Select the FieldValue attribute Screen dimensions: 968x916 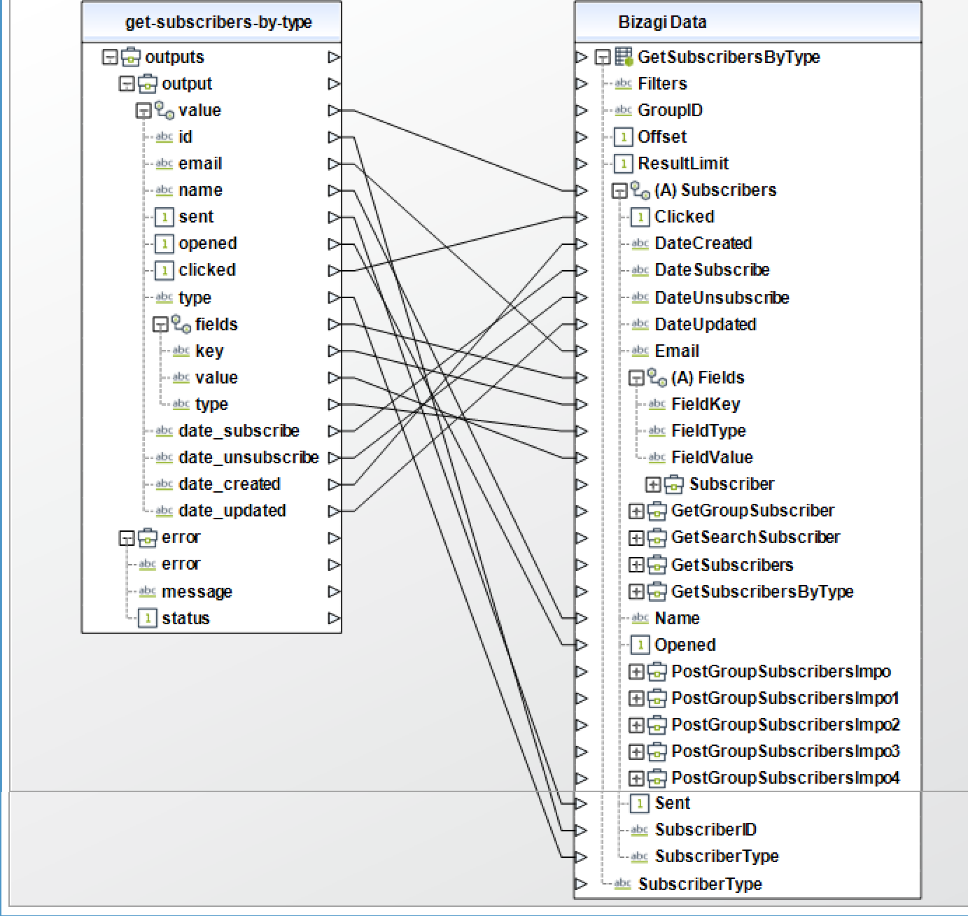click(712, 458)
